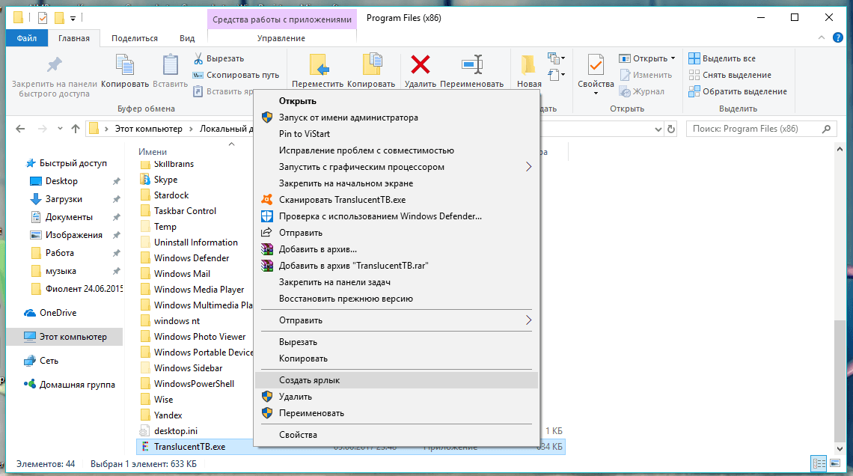
Task: Click the red Удалить delete icon
Action: point(420,64)
